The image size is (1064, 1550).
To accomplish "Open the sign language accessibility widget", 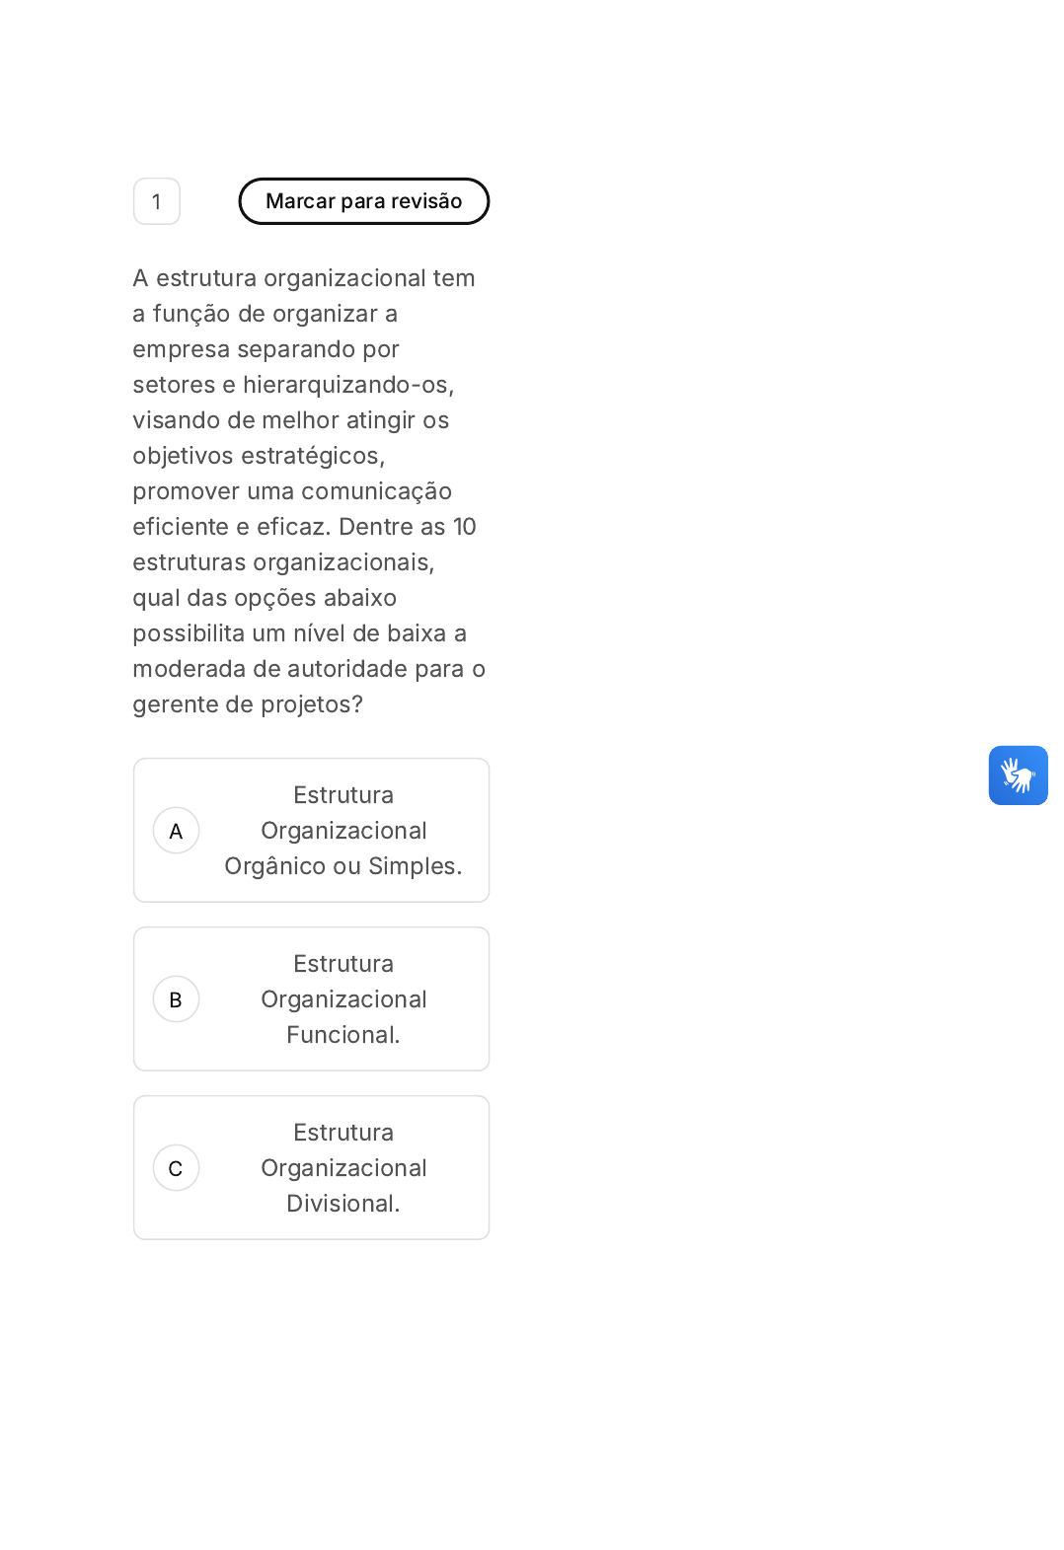I will click(x=1018, y=775).
